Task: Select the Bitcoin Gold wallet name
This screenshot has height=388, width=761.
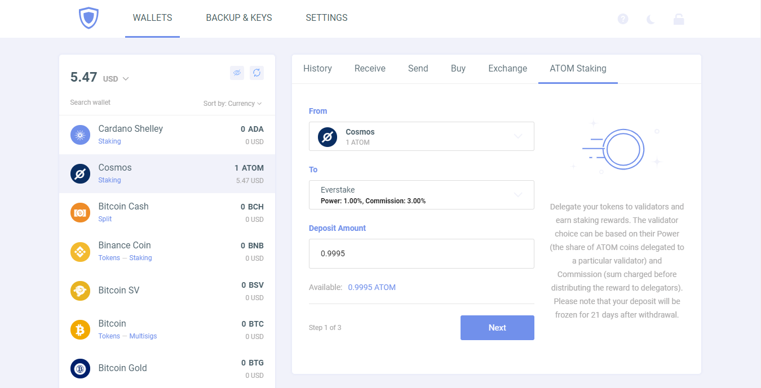Action: [122, 368]
